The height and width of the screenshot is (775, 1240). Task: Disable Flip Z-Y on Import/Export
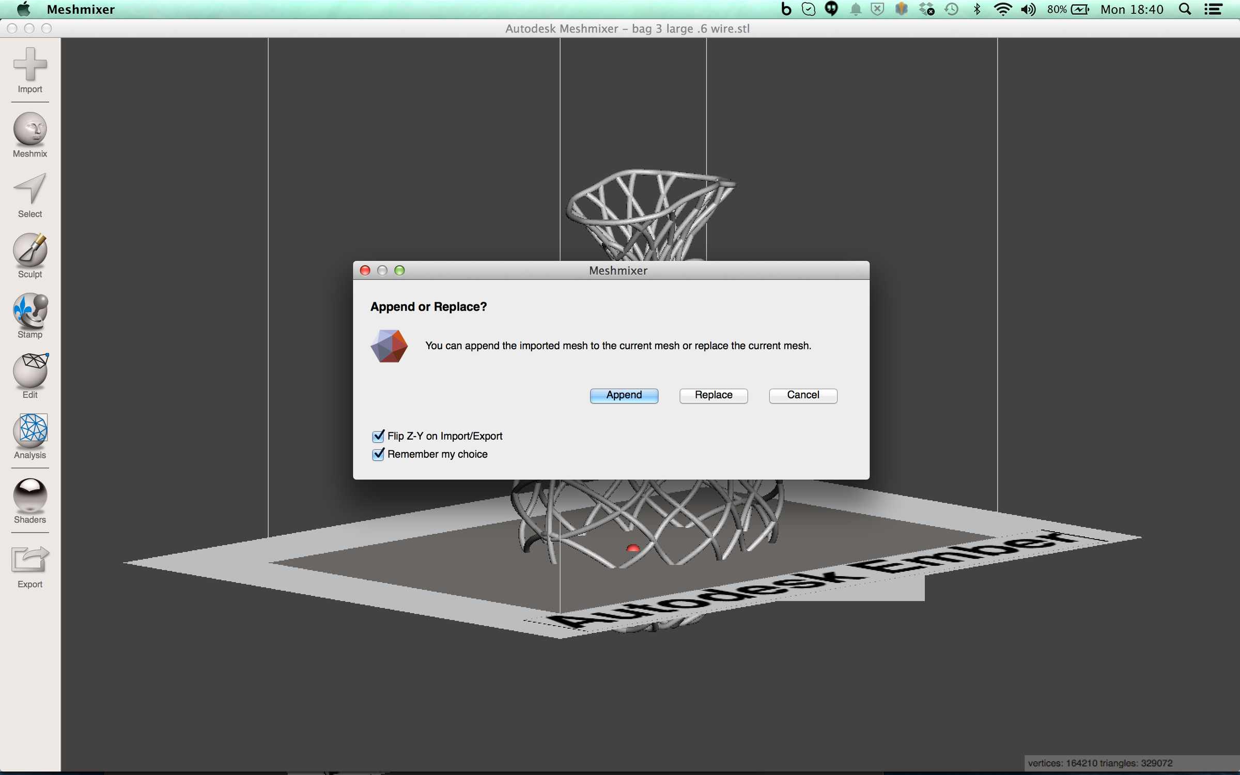(x=378, y=436)
